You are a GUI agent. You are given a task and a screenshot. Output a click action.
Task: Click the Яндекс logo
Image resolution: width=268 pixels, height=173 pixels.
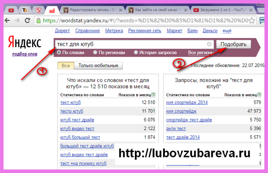25,42
